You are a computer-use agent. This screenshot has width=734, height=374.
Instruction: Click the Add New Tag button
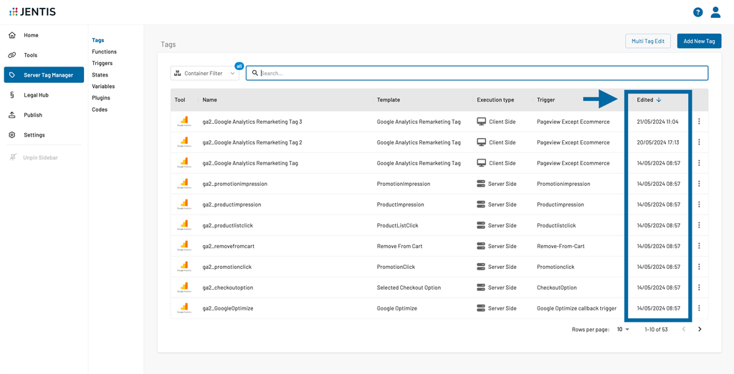click(x=699, y=41)
